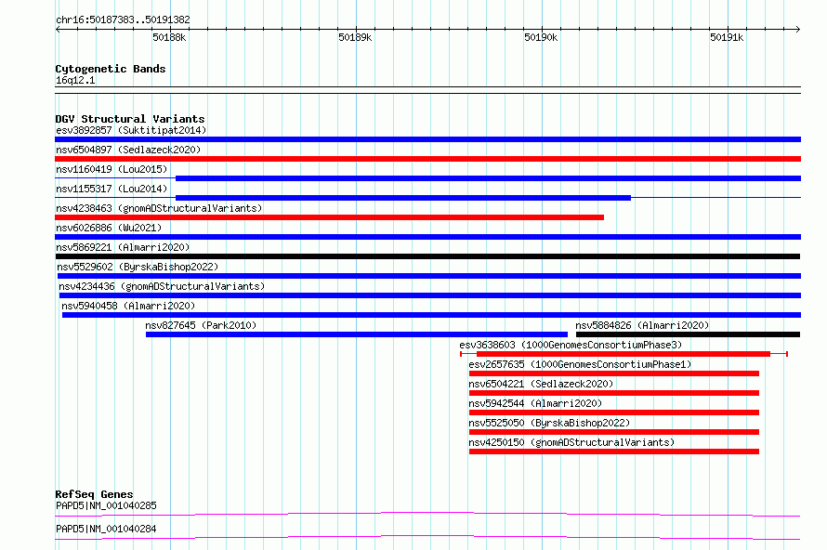
Task: Select the magenta PAPD5 NM_001040285 gene line
Action: (427, 514)
